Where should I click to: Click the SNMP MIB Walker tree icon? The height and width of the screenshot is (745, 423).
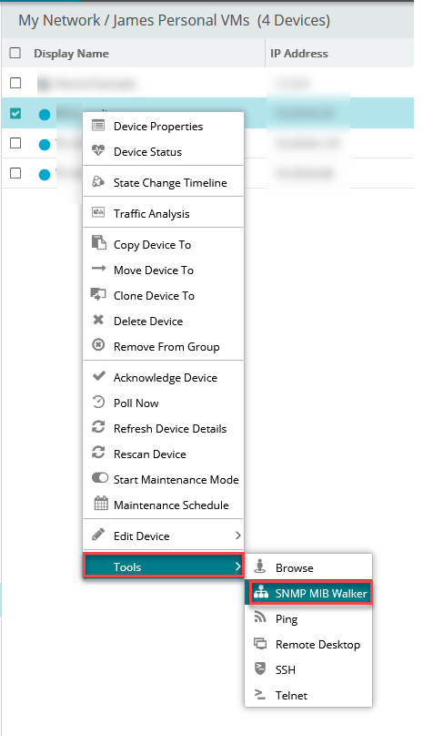click(x=261, y=593)
